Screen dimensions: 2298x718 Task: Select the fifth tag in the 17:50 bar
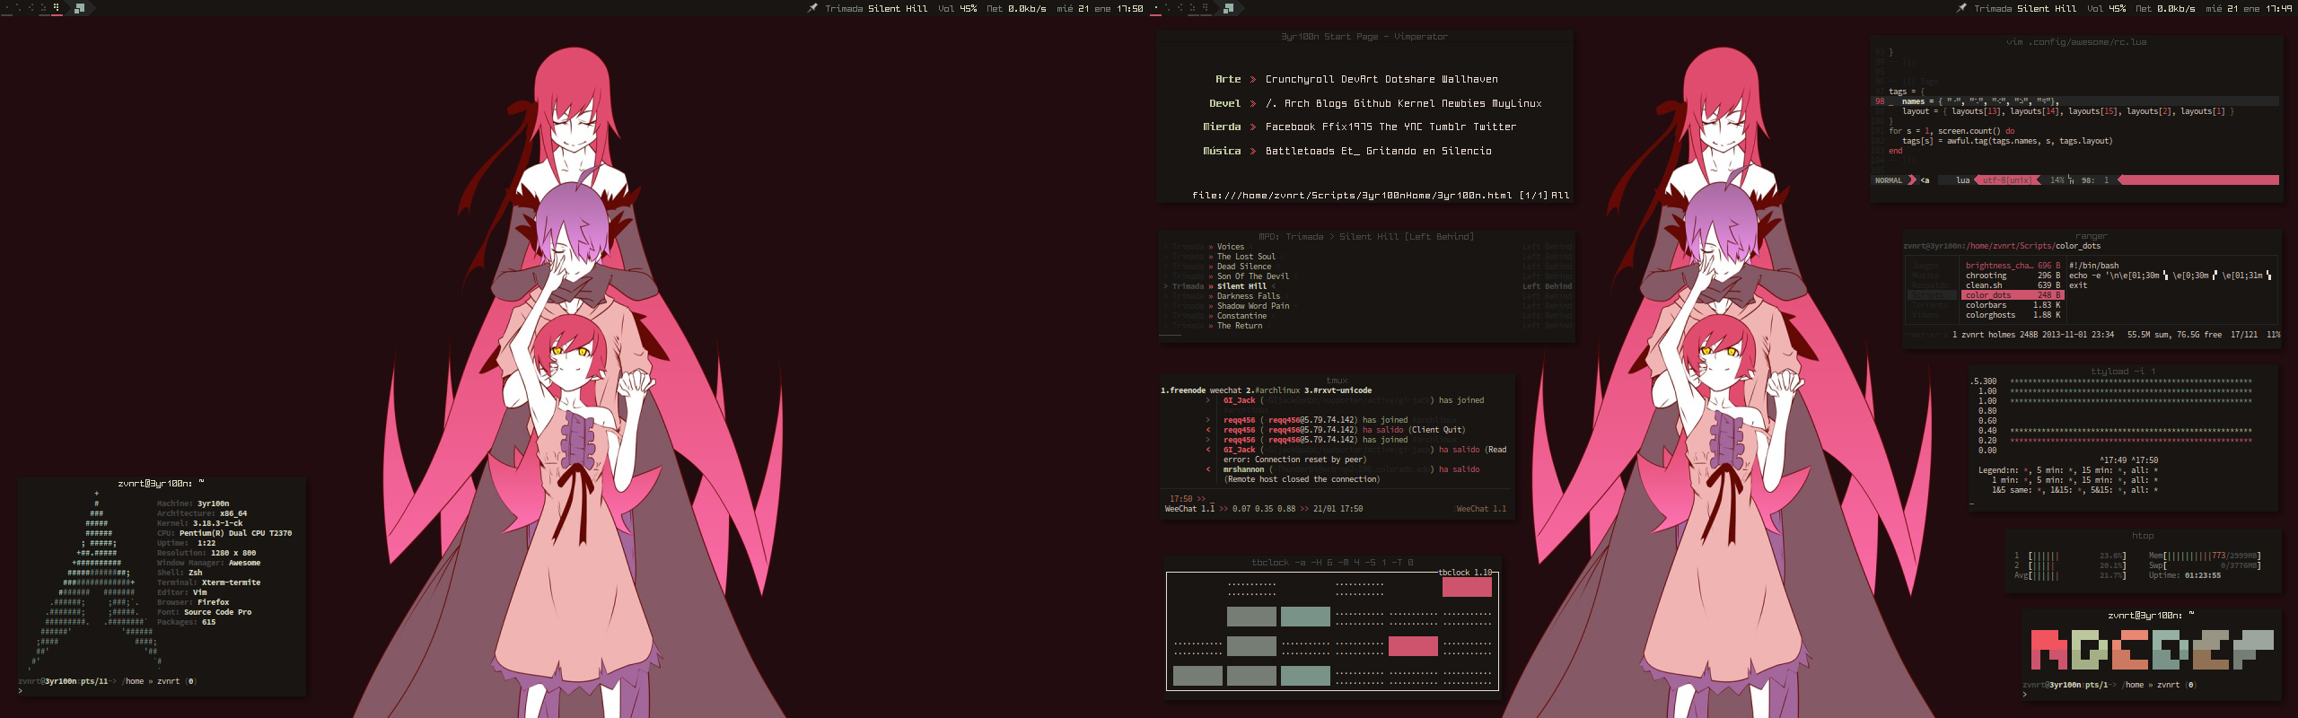coord(57,8)
